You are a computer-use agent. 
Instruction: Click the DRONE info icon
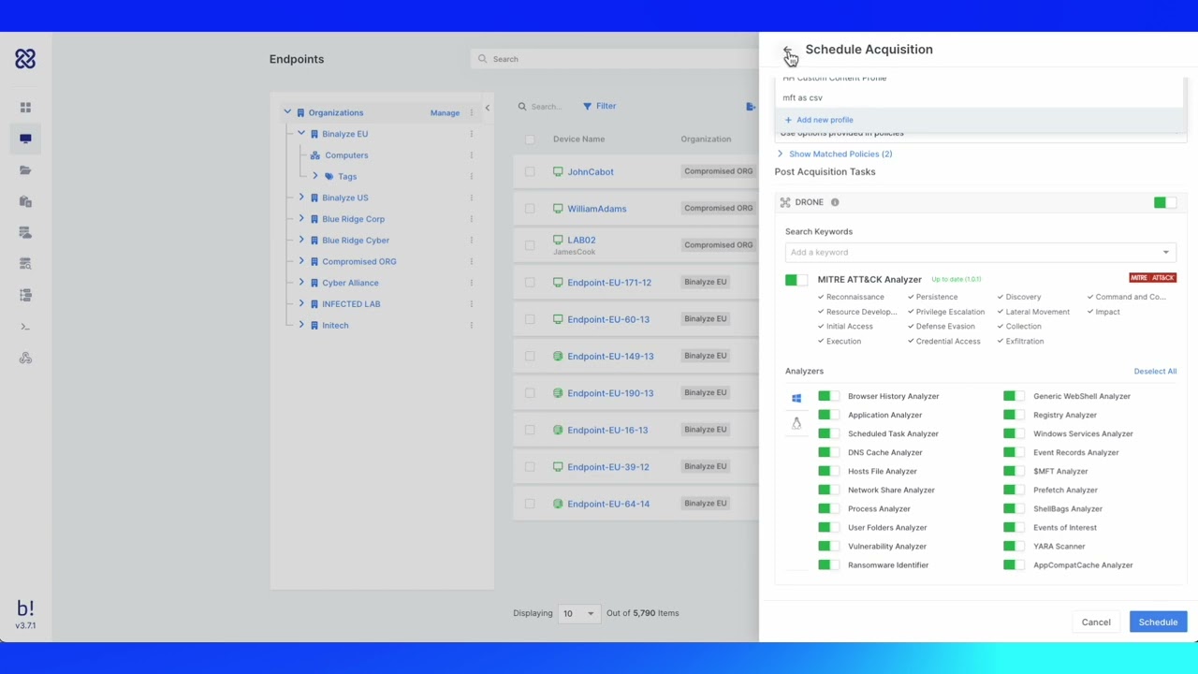tap(835, 202)
